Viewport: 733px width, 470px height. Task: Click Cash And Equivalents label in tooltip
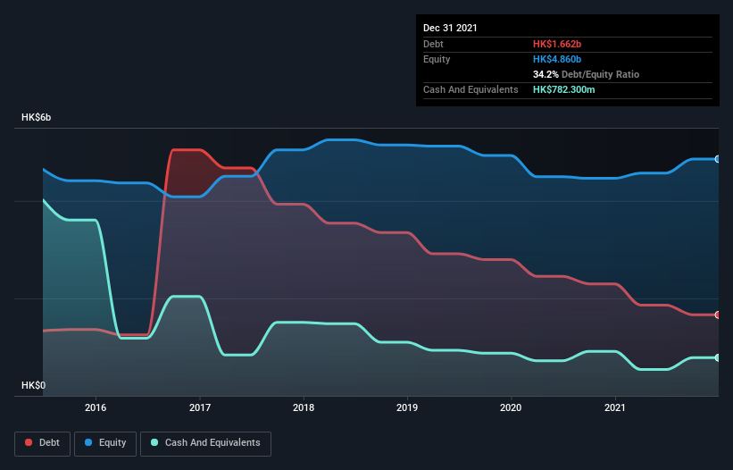(x=471, y=89)
